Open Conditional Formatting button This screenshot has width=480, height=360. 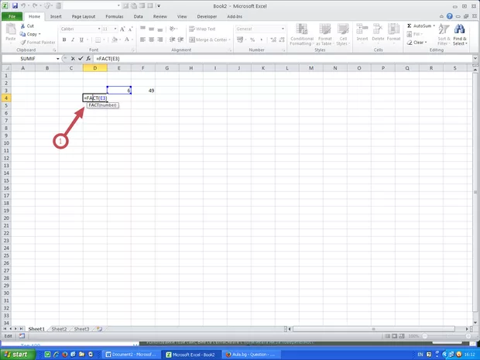point(302,35)
